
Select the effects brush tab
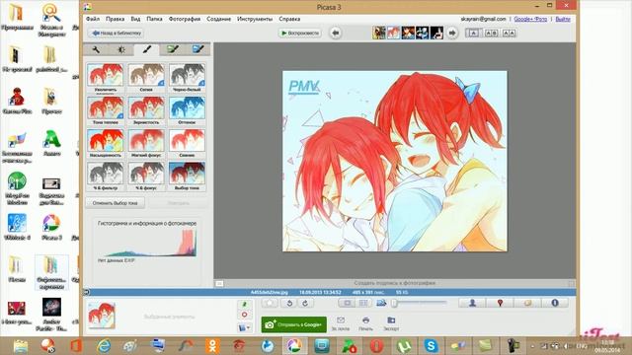click(147, 49)
